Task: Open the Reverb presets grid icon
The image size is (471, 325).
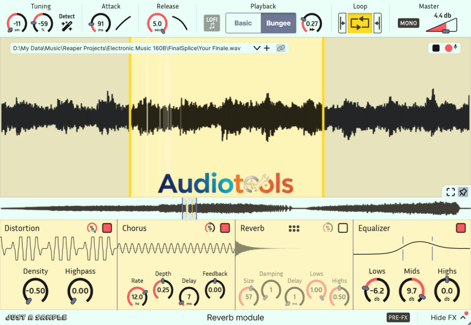Action: pos(294,229)
